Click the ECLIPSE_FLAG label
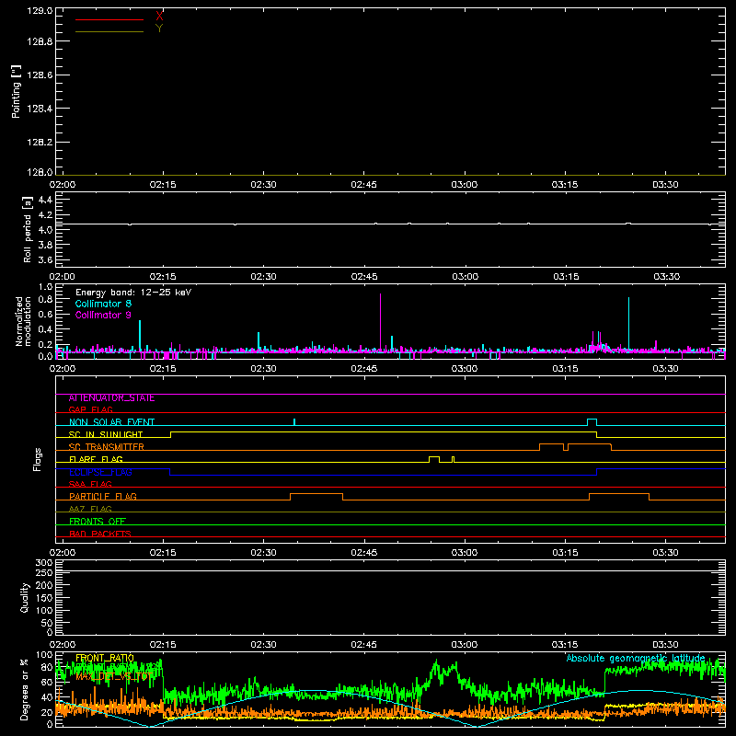This screenshot has width=736, height=736. [100, 472]
